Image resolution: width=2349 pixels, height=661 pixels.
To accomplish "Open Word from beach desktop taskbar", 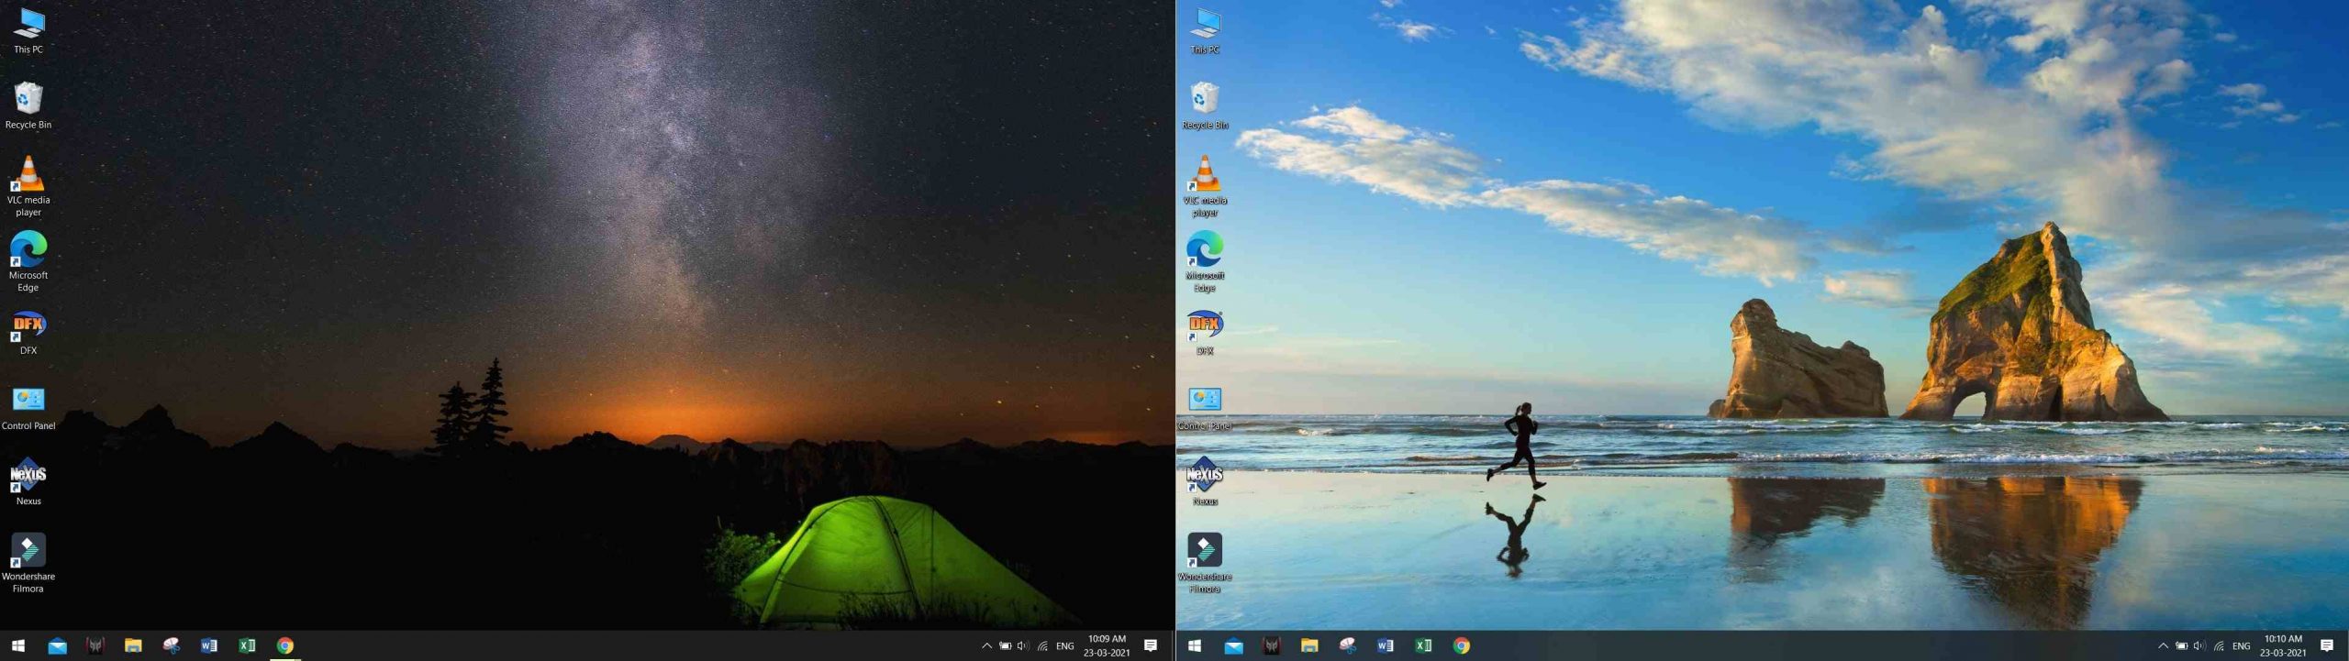I will [1386, 645].
